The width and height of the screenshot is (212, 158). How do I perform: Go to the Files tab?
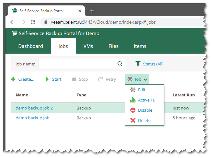(113, 46)
